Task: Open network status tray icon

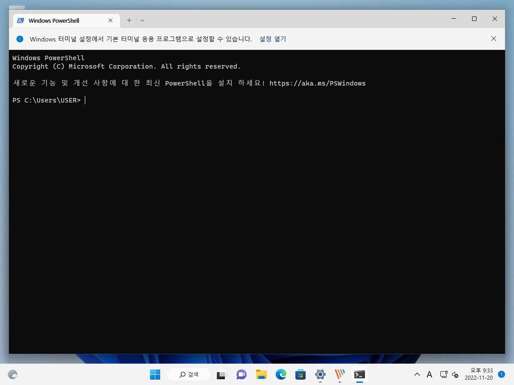Action: 444,374
